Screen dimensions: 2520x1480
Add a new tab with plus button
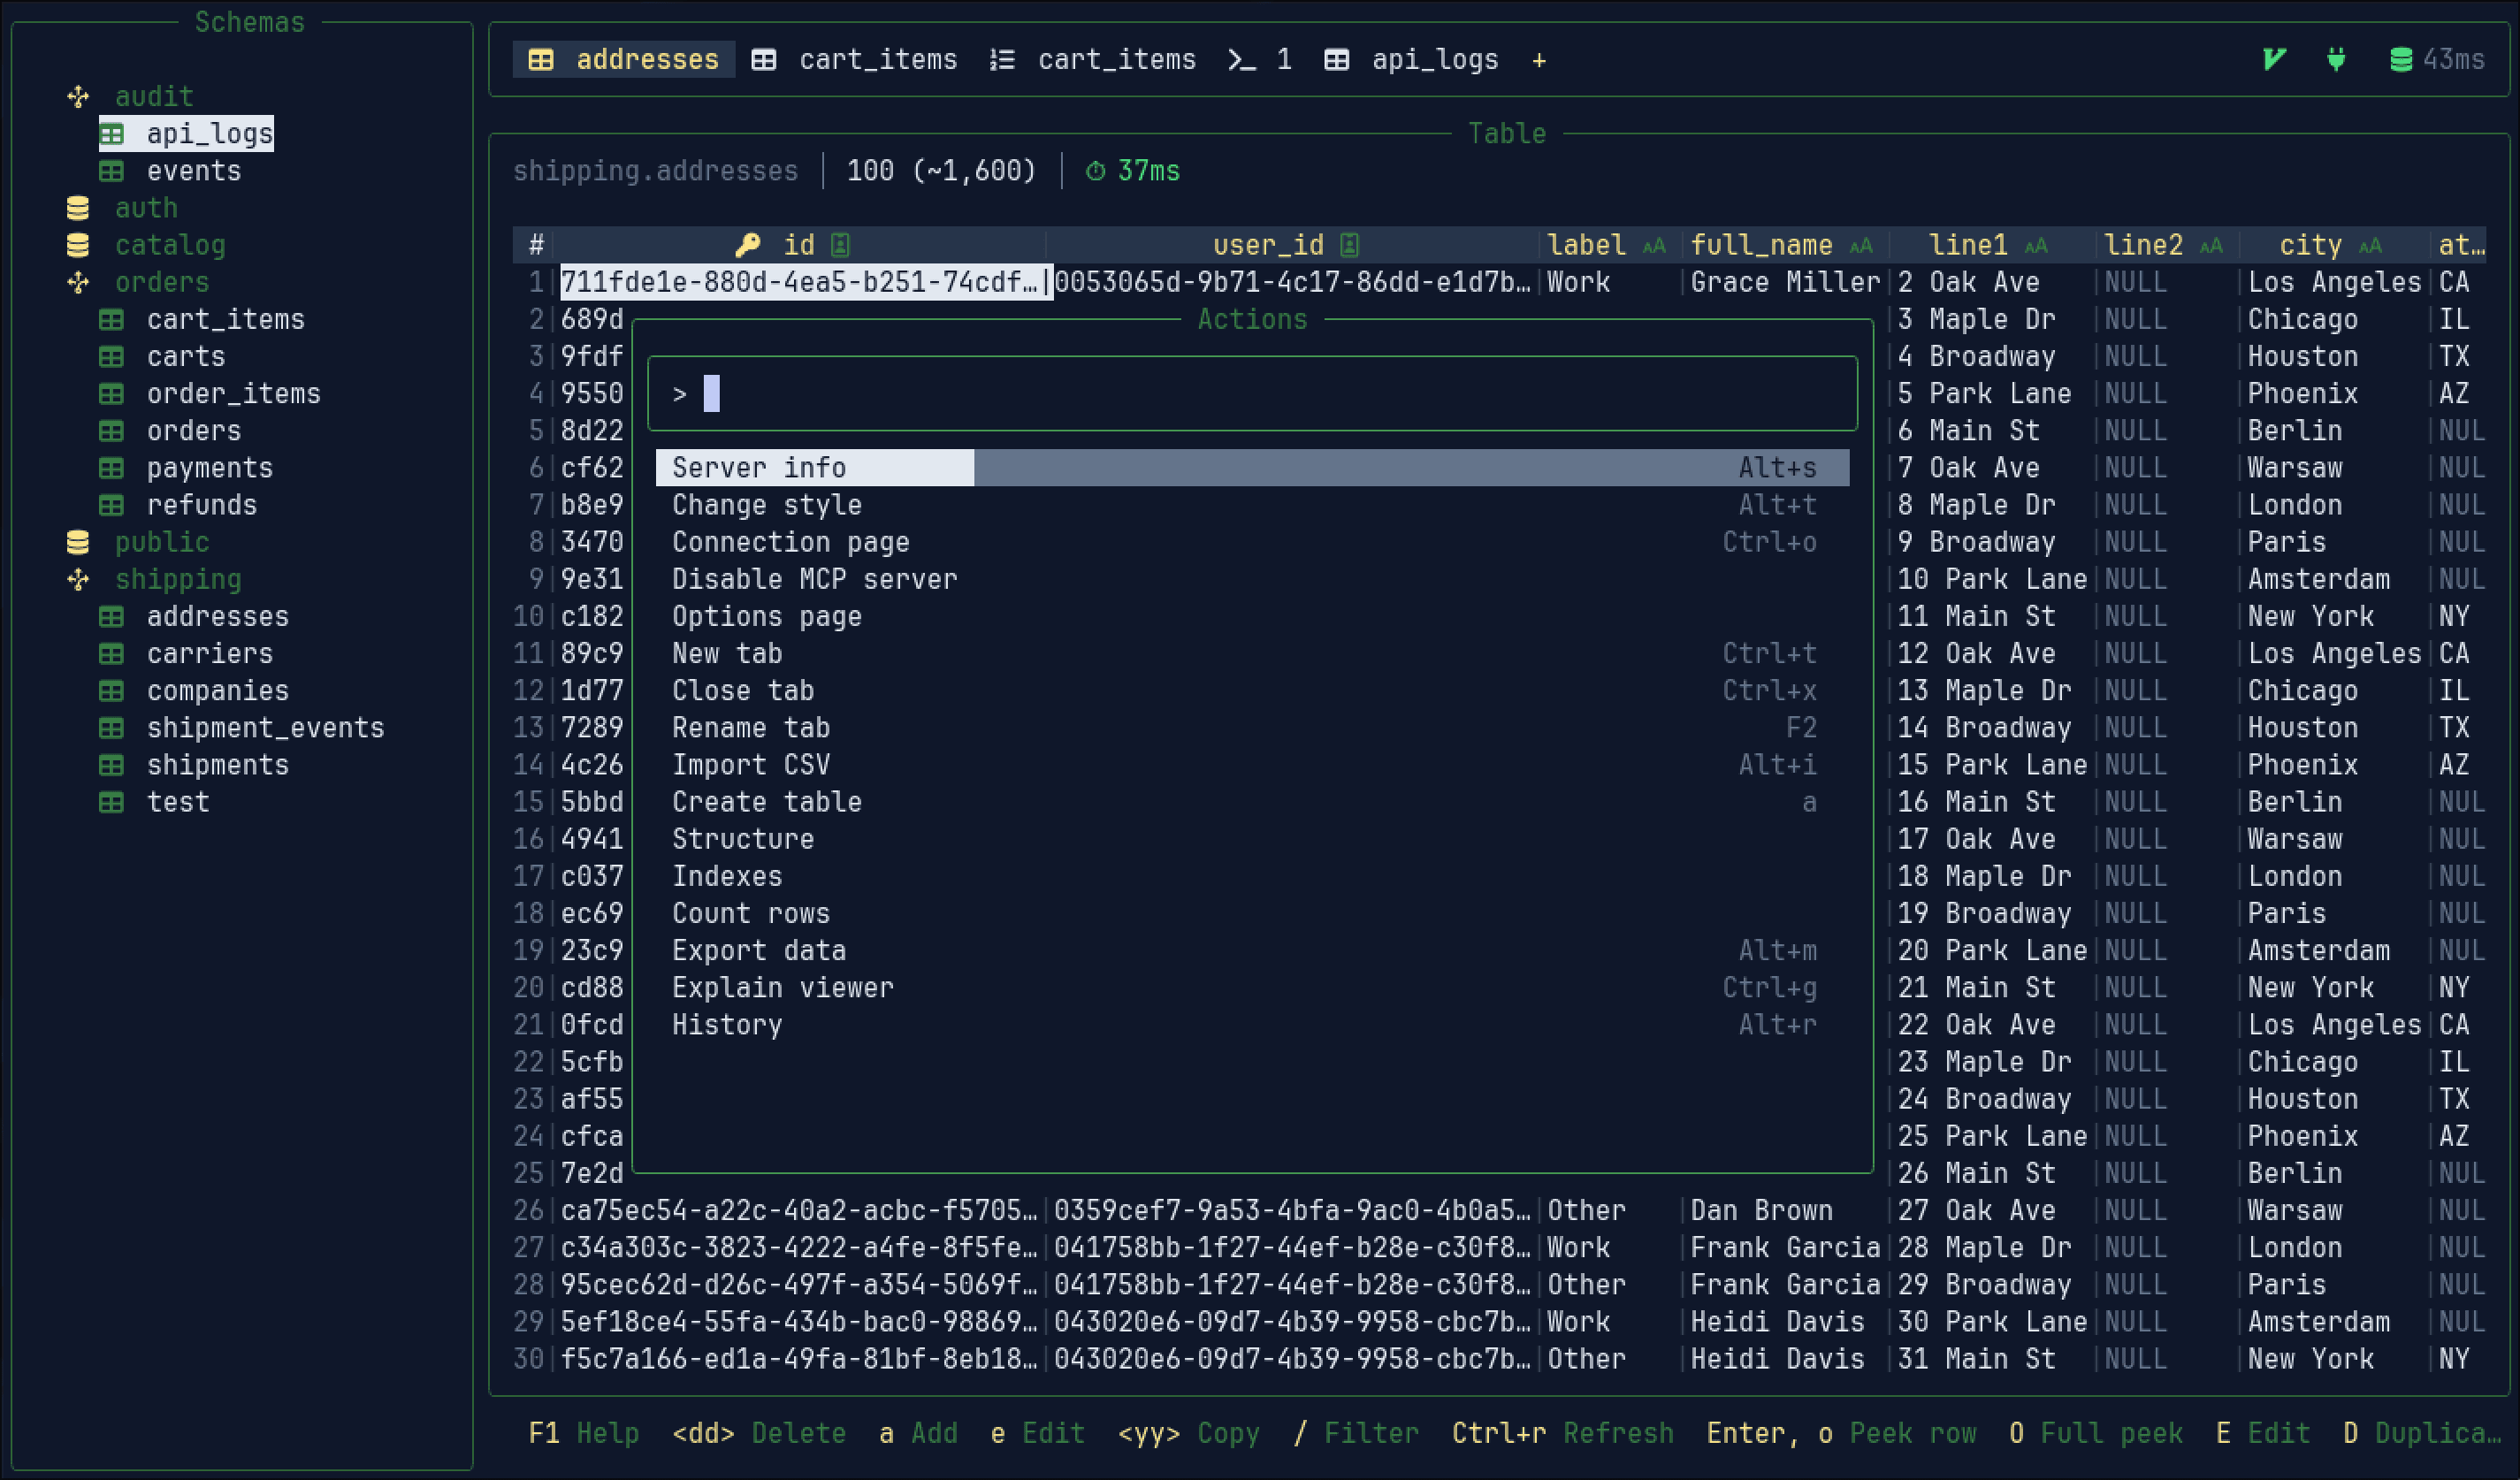(1539, 61)
